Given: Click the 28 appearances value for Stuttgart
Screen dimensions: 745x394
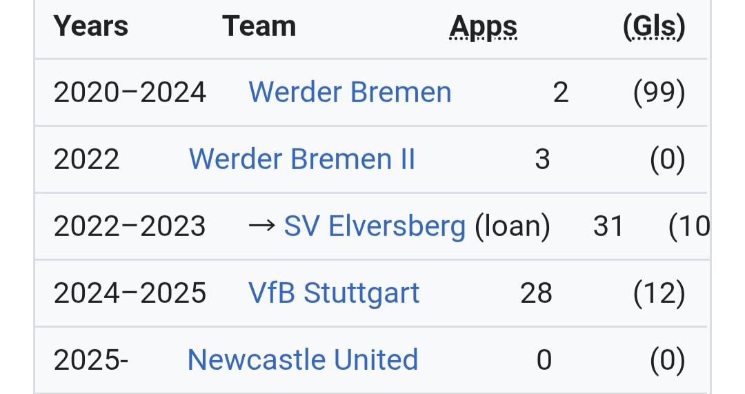Looking at the screenshot, I should coord(536,293).
